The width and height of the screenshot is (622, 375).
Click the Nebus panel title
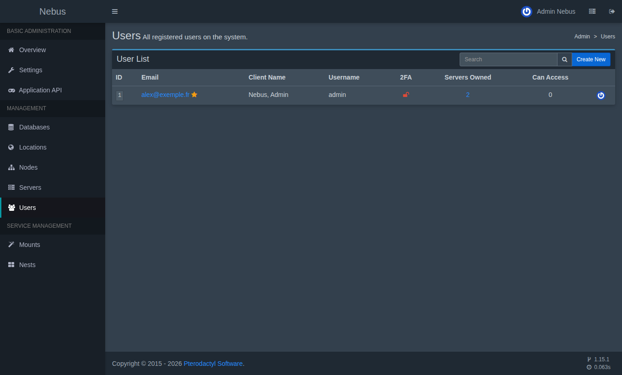coord(53,11)
